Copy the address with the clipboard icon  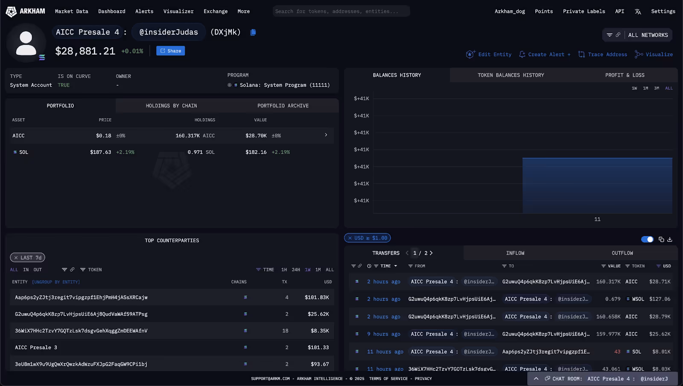253,32
